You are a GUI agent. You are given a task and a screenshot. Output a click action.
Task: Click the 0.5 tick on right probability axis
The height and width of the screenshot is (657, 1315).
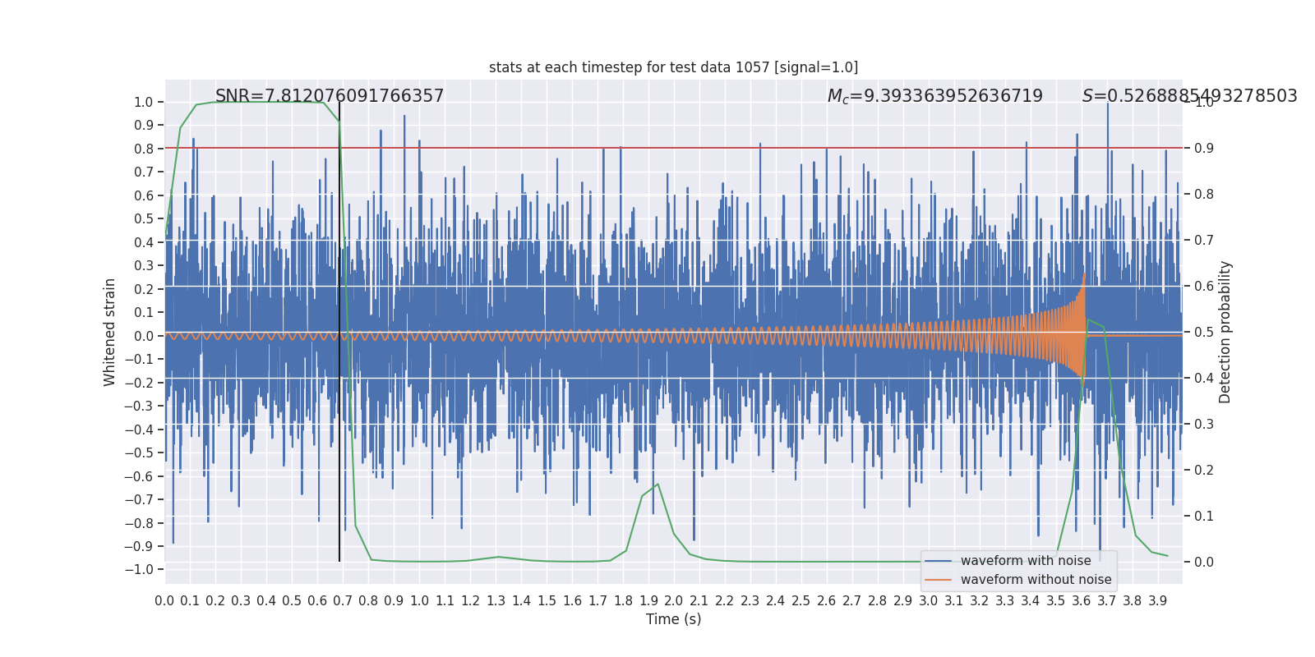1203,332
